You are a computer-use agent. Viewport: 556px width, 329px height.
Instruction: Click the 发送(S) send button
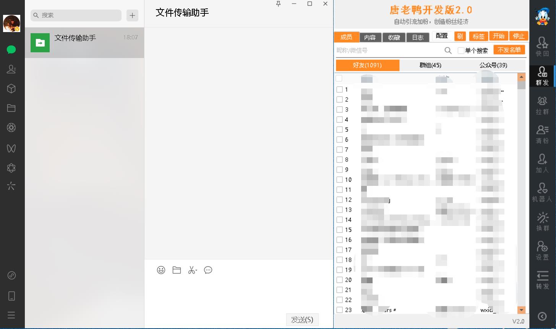click(302, 320)
